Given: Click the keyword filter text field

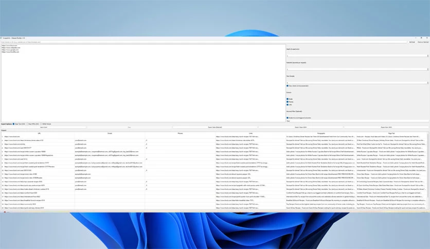Looking at the screenshot, I should [x=357, y=121].
